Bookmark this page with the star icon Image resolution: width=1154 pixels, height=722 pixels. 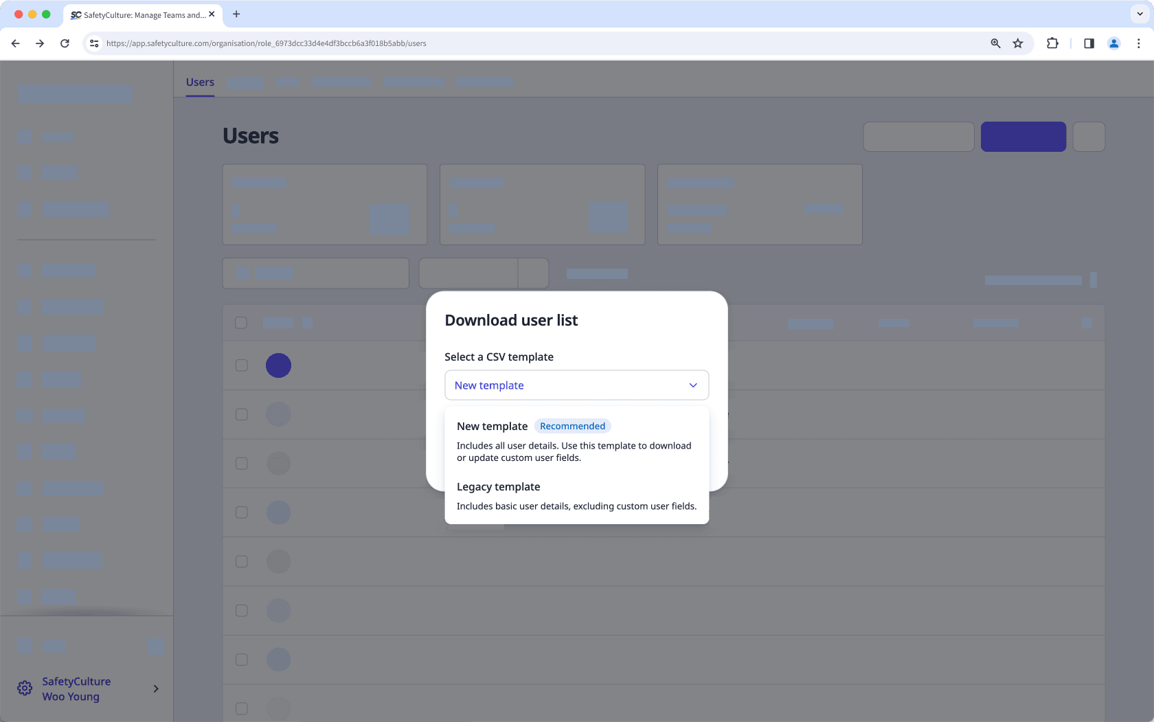[x=1017, y=43]
